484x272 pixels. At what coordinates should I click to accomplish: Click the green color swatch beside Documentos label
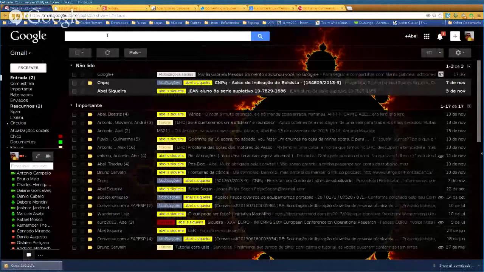[60, 142]
